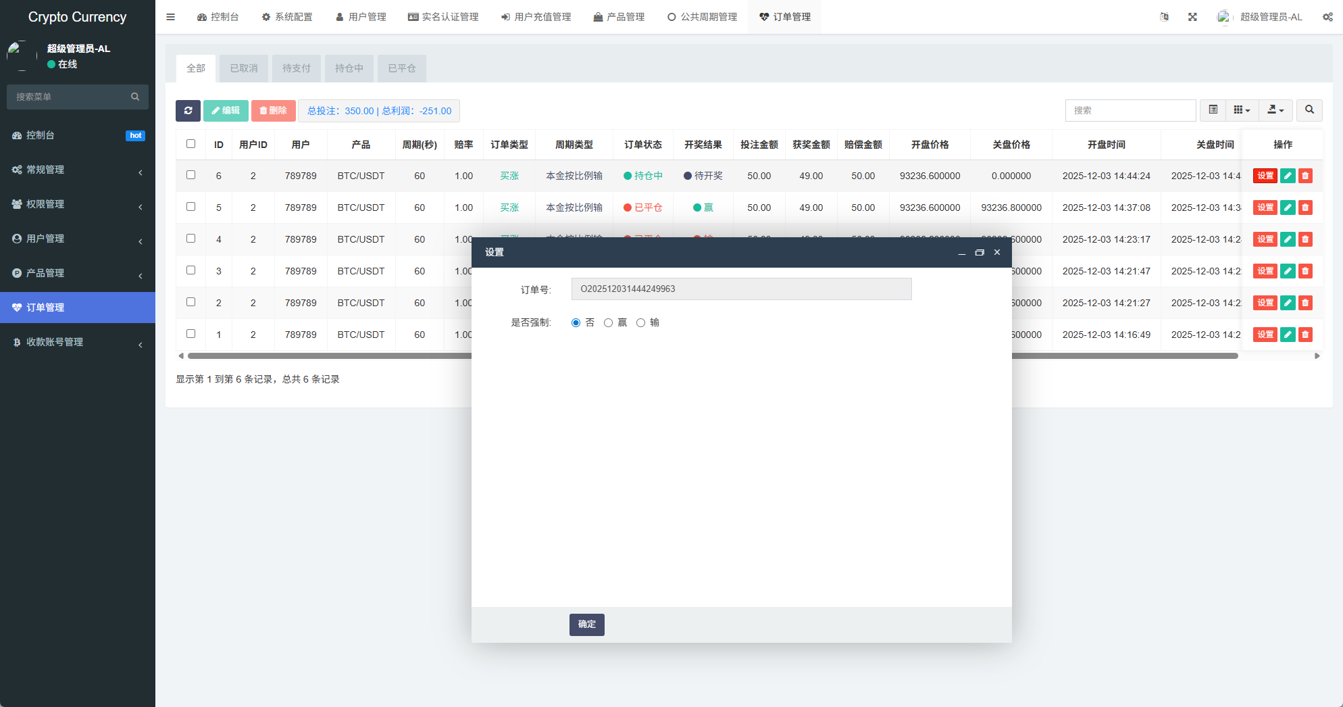The width and height of the screenshot is (1343, 707).
Task: Click the magnifier search icon beside the search field
Action: point(1309,110)
